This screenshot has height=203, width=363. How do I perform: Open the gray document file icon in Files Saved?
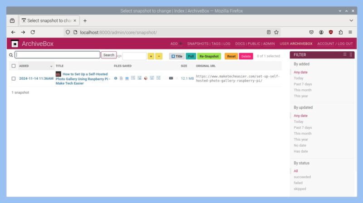click(121, 78)
